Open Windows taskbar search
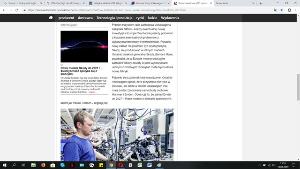 click(14, 165)
